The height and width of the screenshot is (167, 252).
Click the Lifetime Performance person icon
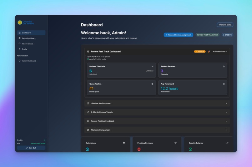coord(88,103)
